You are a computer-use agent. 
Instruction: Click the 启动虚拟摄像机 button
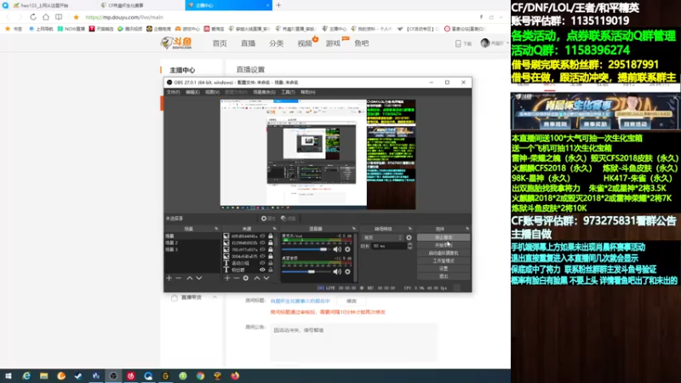[444, 253]
